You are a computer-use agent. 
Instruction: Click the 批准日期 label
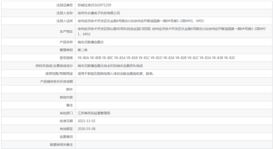coord(66,121)
